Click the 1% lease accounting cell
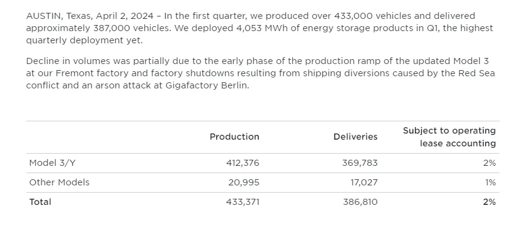The height and width of the screenshot is (225, 519). [x=490, y=182]
